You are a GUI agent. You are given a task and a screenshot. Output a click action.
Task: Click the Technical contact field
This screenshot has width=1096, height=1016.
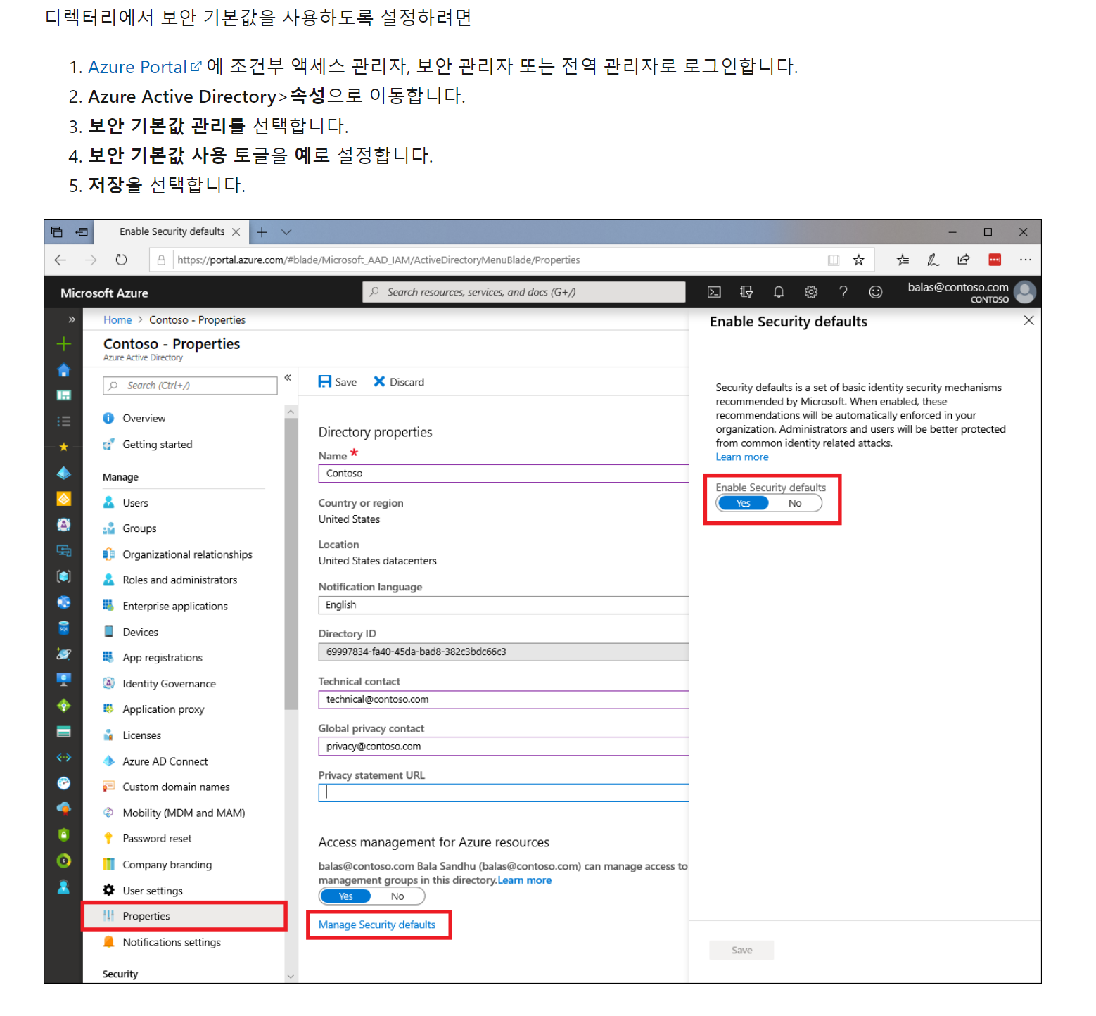504,699
